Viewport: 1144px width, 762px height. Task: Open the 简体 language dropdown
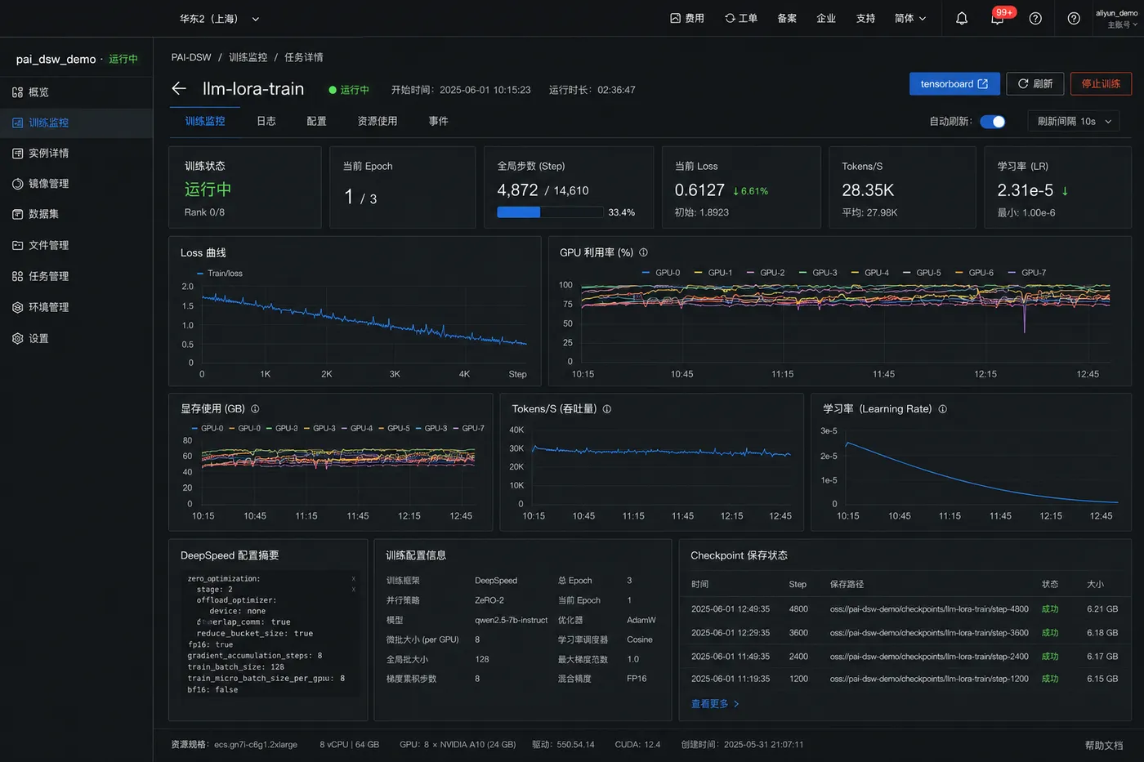[x=910, y=18]
